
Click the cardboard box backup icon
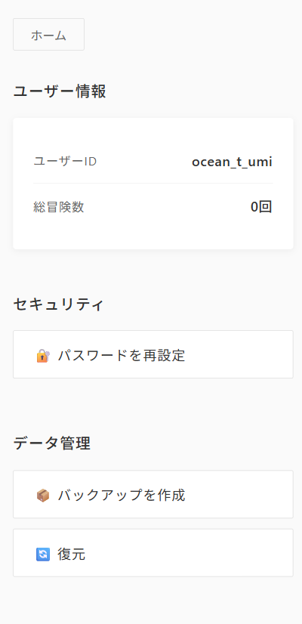pyautogui.click(x=43, y=496)
